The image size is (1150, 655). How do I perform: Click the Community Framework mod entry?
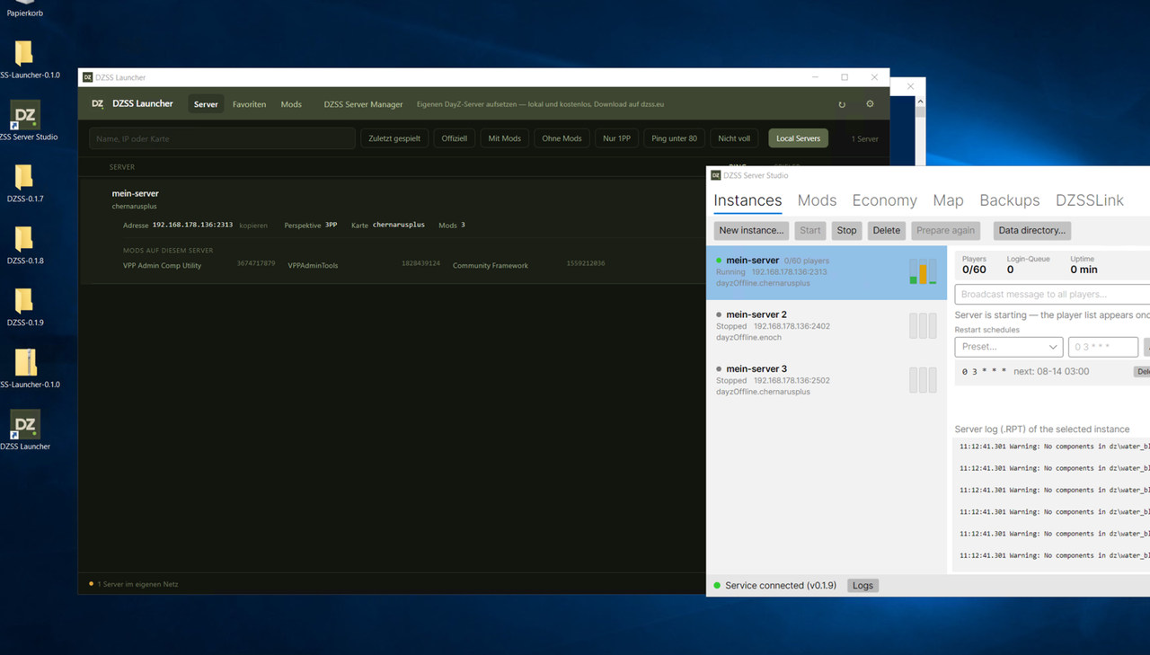(x=491, y=266)
